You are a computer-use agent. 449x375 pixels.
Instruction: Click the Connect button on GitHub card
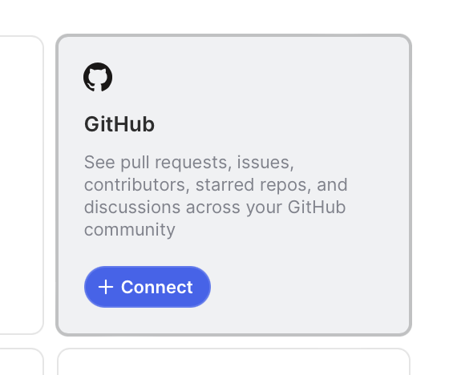(x=148, y=287)
